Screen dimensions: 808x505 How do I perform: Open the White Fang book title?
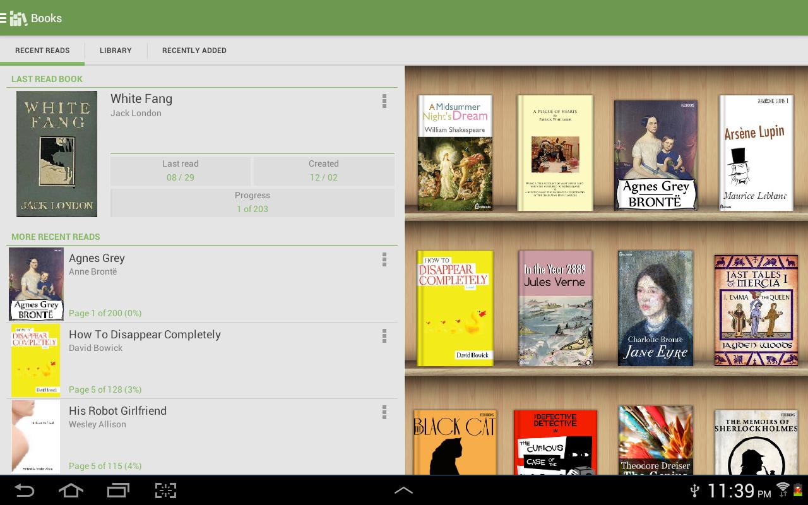[141, 98]
